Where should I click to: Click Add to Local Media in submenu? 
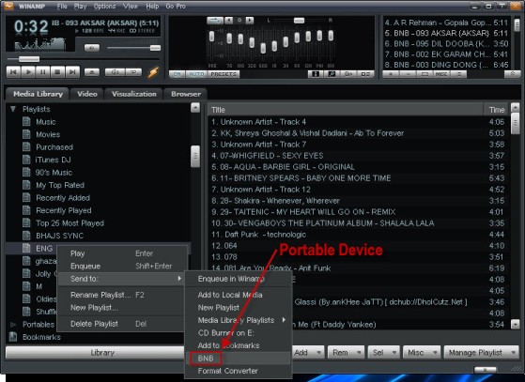click(x=239, y=295)
